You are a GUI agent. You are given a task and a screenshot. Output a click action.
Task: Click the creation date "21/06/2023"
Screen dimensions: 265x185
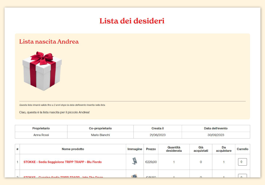[157, 135]
